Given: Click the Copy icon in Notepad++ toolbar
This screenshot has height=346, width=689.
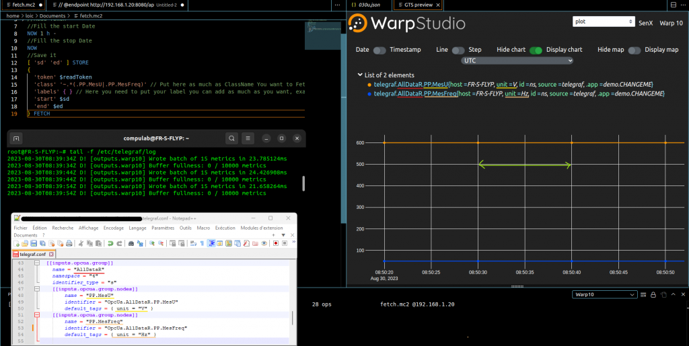Looking at the screenshot, I should (x=89, y=243).
